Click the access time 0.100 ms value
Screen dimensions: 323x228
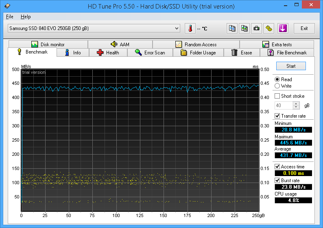pyautogui.click(x=293, y=173)
